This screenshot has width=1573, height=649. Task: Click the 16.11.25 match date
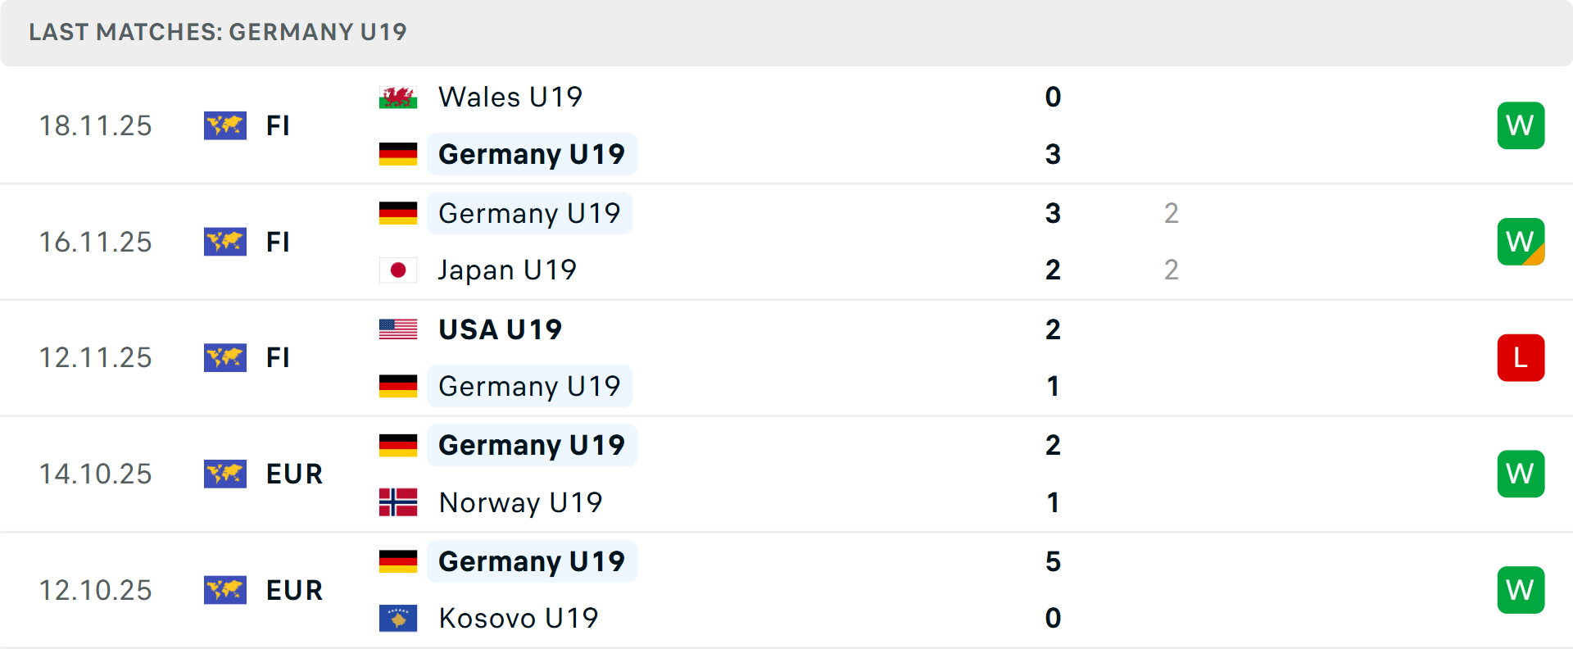pos(96,243)
